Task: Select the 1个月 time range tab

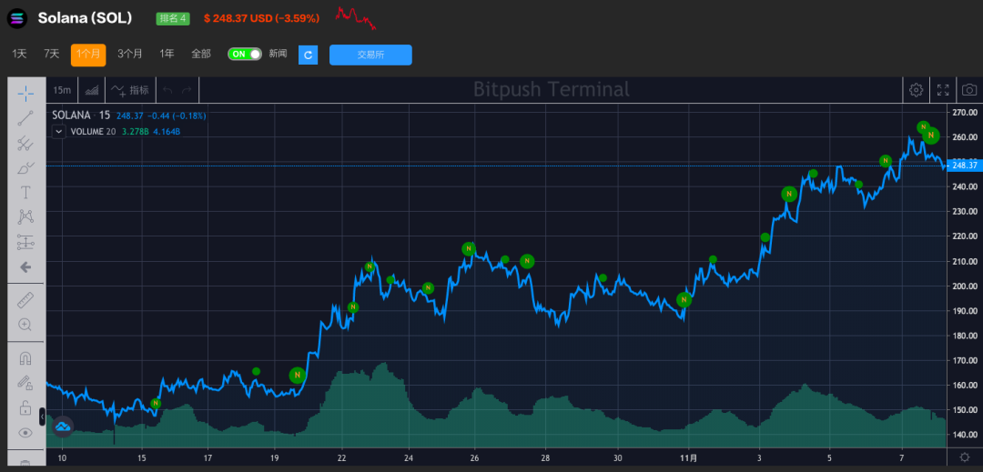Action: [x=88, y=55]
